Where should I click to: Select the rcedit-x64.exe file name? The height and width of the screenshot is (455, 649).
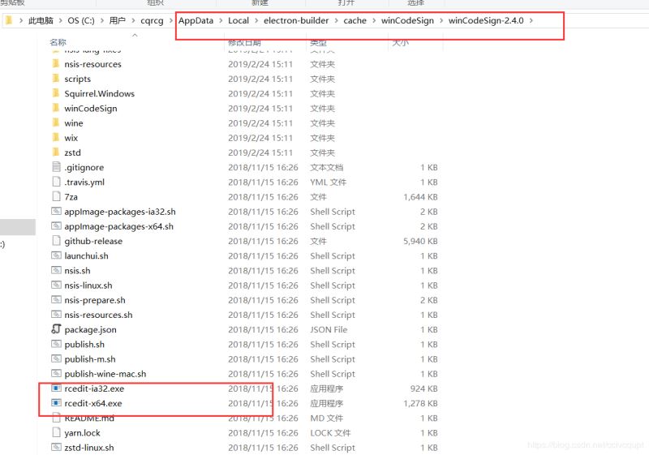pos(93,403)
